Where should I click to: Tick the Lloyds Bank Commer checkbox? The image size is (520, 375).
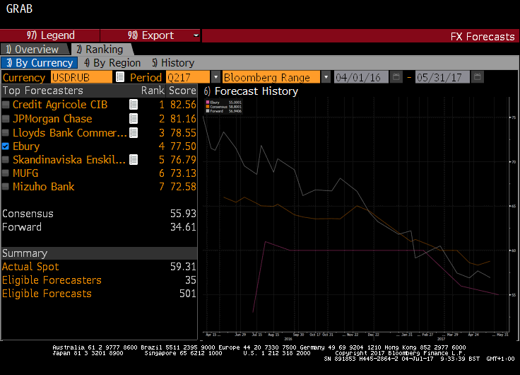[x=6, y=133]
